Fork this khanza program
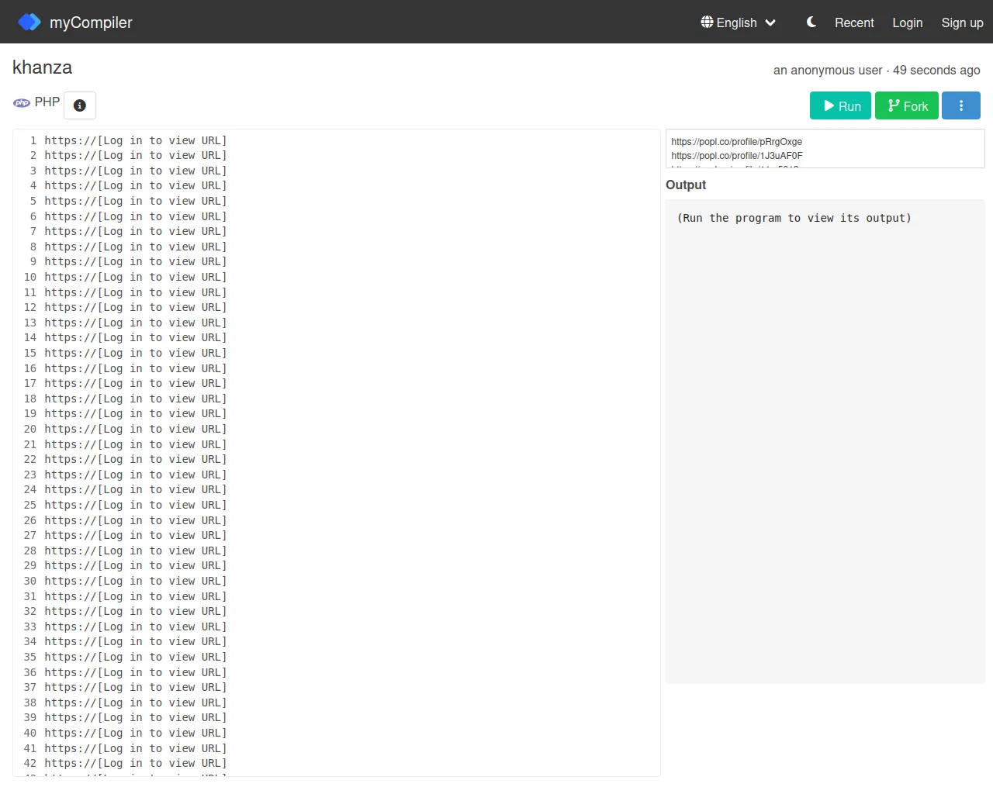The image size is (993, 794). pyautogui.click(x=906, y=105)
